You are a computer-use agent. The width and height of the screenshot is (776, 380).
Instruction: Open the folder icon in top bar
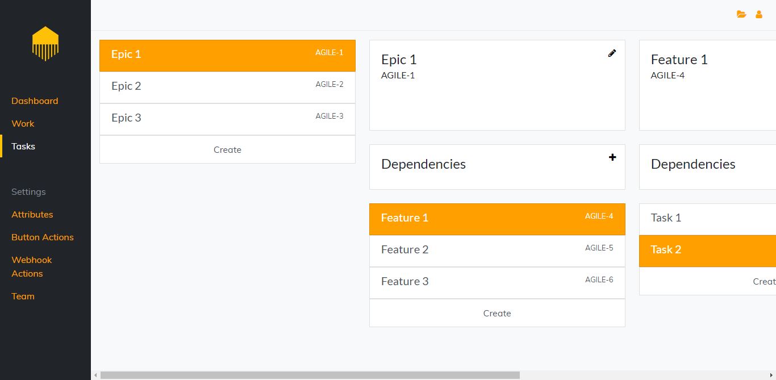coord(741,15)
